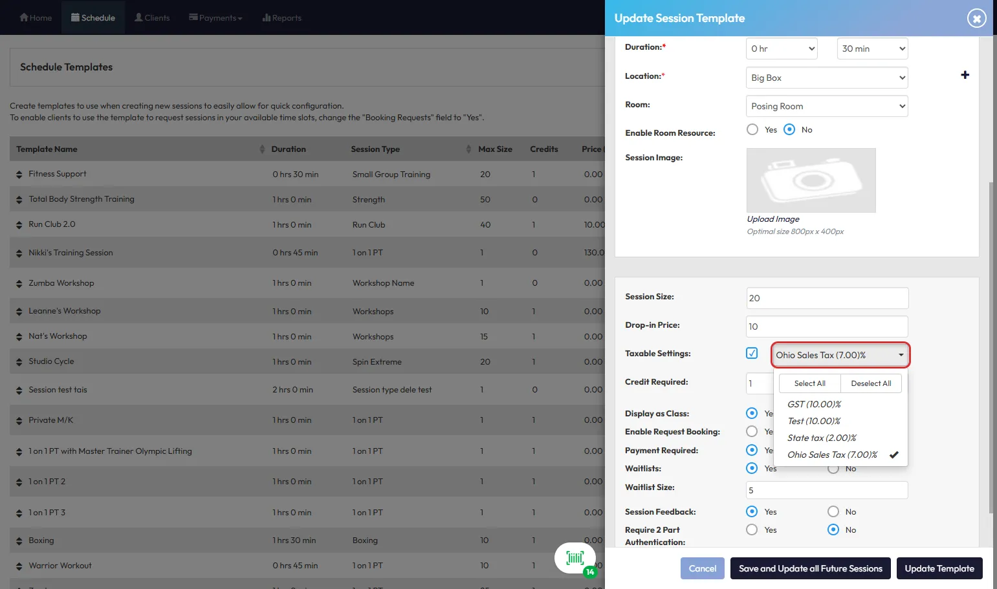Screen dimensions: 997x589
Task: Uncheck the Taxable Settings checkbox
Action: pyautogui.click(x=752, y=353)
